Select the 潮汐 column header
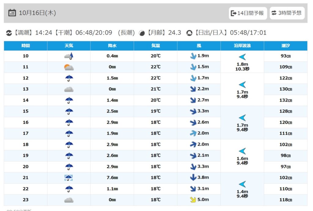Screen dimensions: 313x211 (x=285, y=46)
